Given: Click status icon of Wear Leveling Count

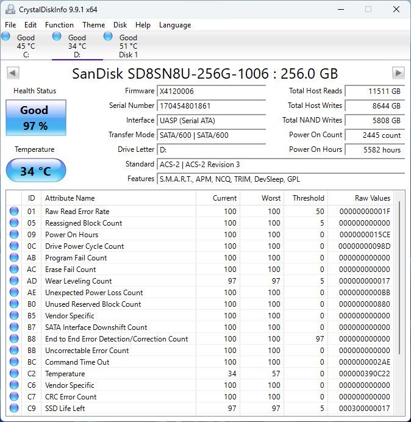Looking at the screenshot, I should pos(14,281).
